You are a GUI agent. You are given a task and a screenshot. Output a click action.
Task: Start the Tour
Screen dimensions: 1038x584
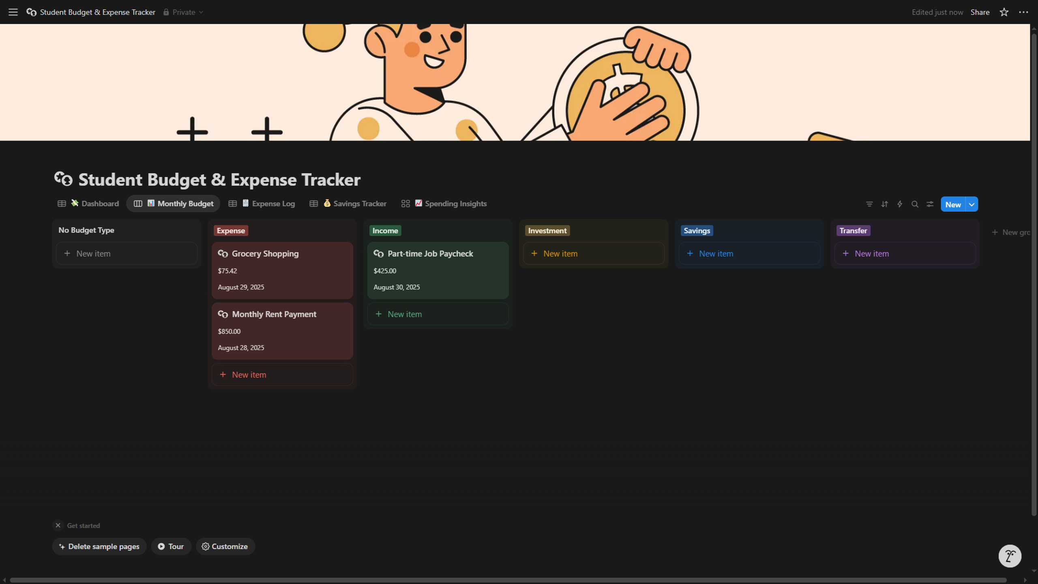(x=171, y=546)
